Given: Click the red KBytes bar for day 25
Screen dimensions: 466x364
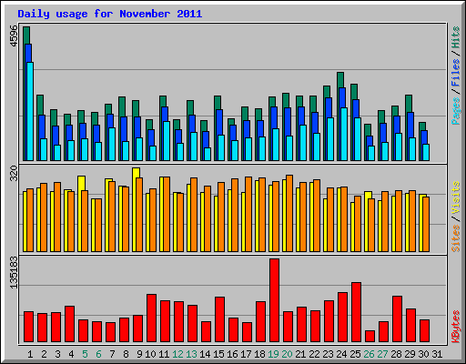Looking at the screenshot, I should [x=356, y=312].
